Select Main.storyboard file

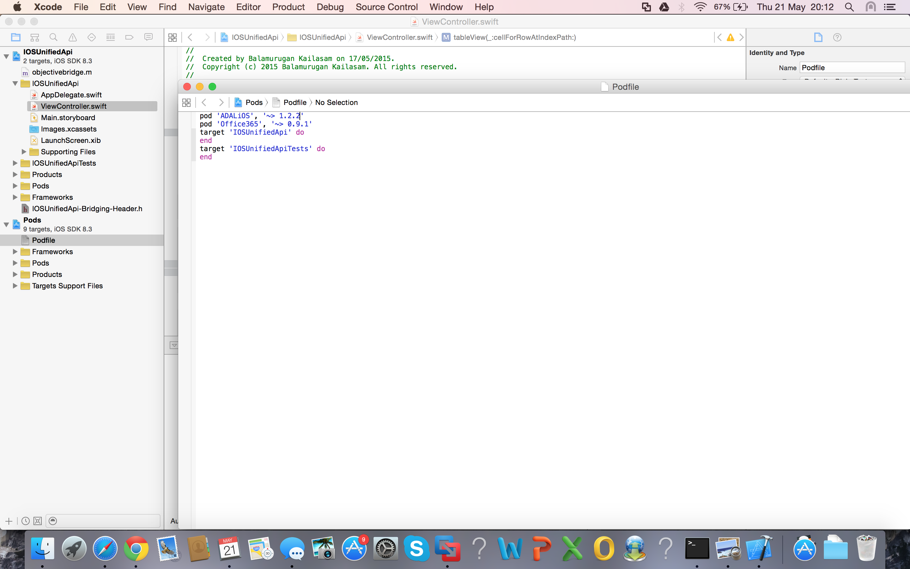68,118
